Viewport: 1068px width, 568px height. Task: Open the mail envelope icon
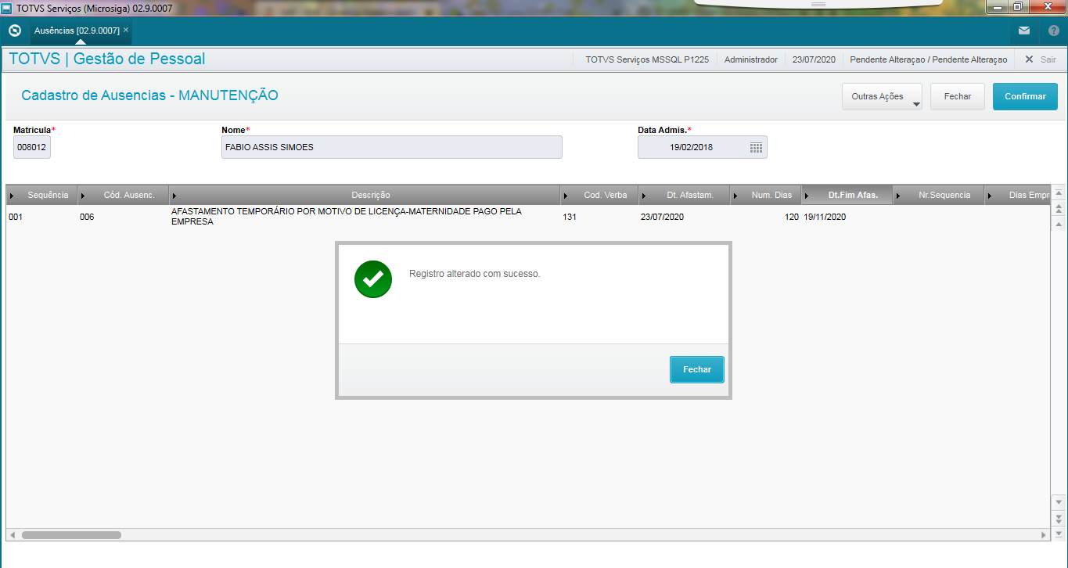coord(1023,31)
